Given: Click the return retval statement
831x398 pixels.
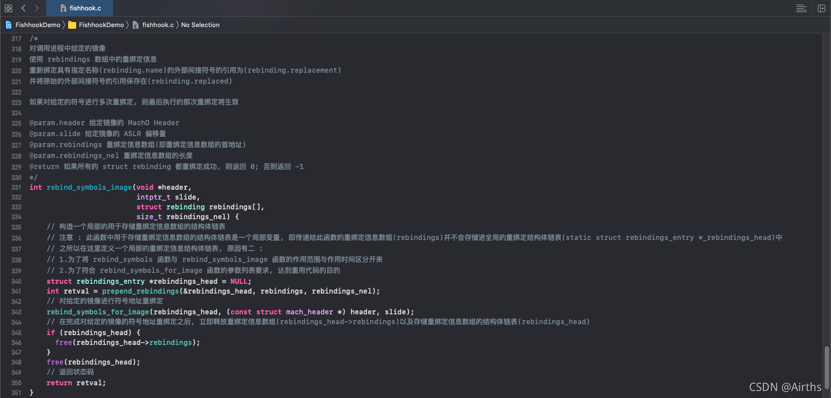Looking at the screenshot, I should [75, 382].
